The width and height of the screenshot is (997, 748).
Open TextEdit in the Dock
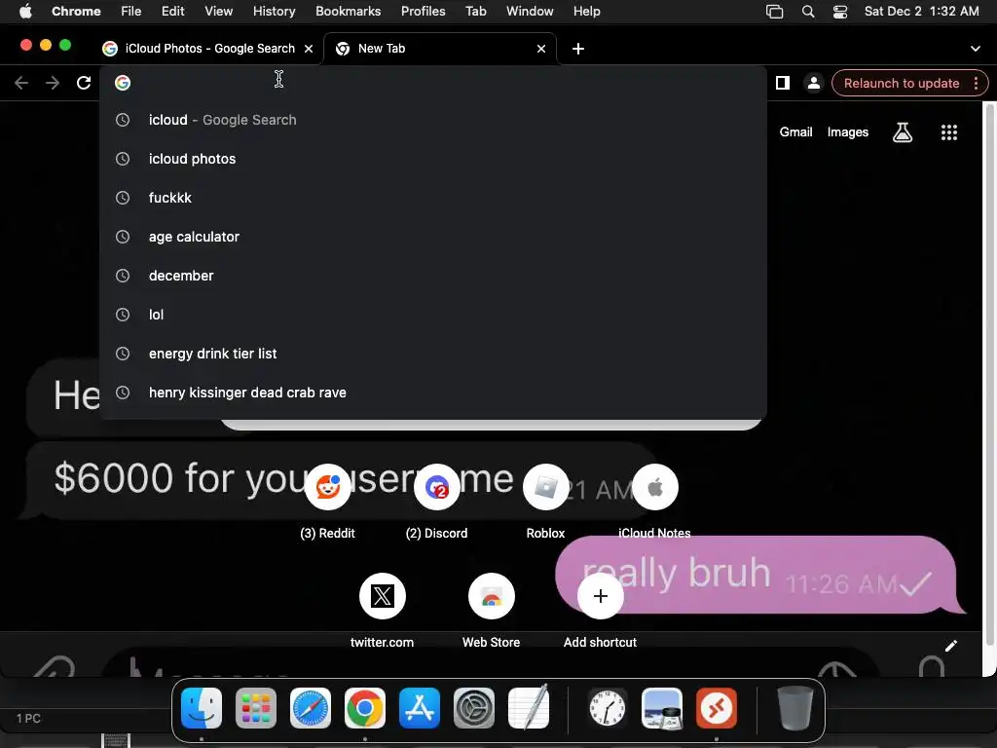(529, 708)
